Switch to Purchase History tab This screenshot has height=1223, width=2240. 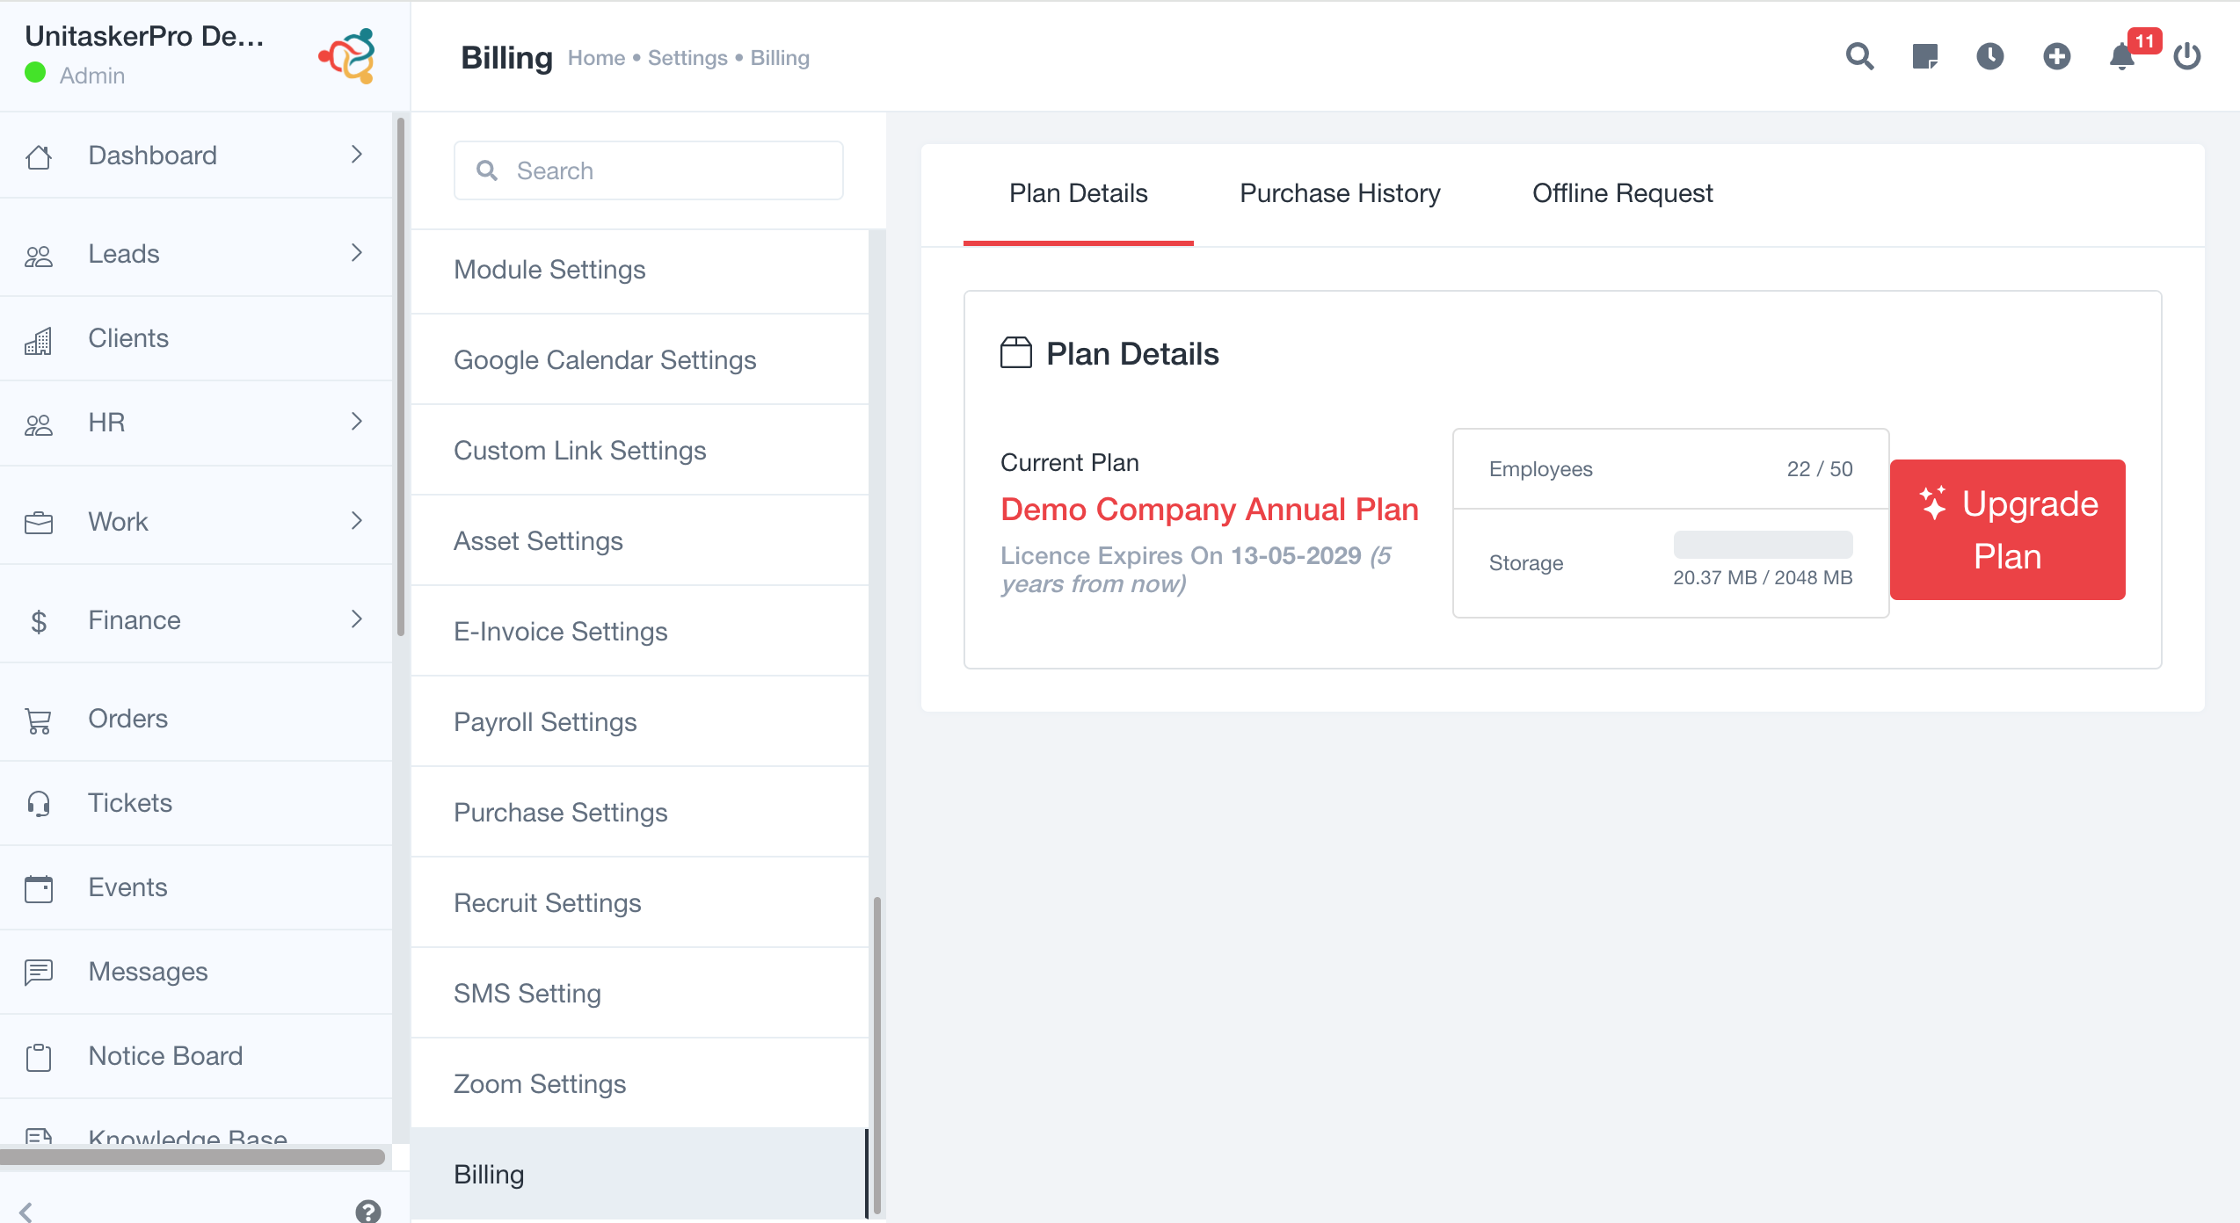click(x=1340, y=193)
